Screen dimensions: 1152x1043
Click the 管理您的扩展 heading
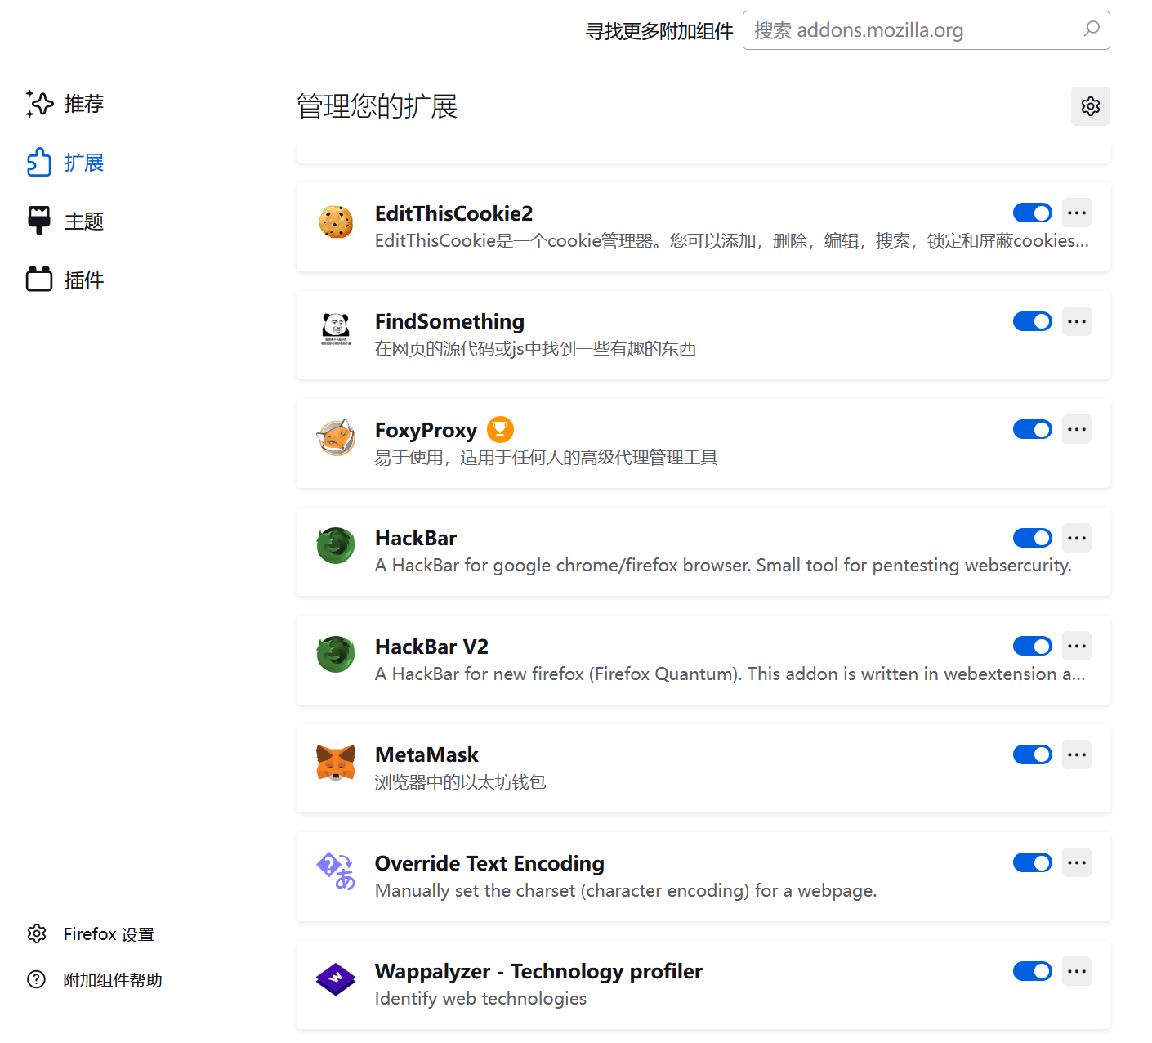[377, 106]
